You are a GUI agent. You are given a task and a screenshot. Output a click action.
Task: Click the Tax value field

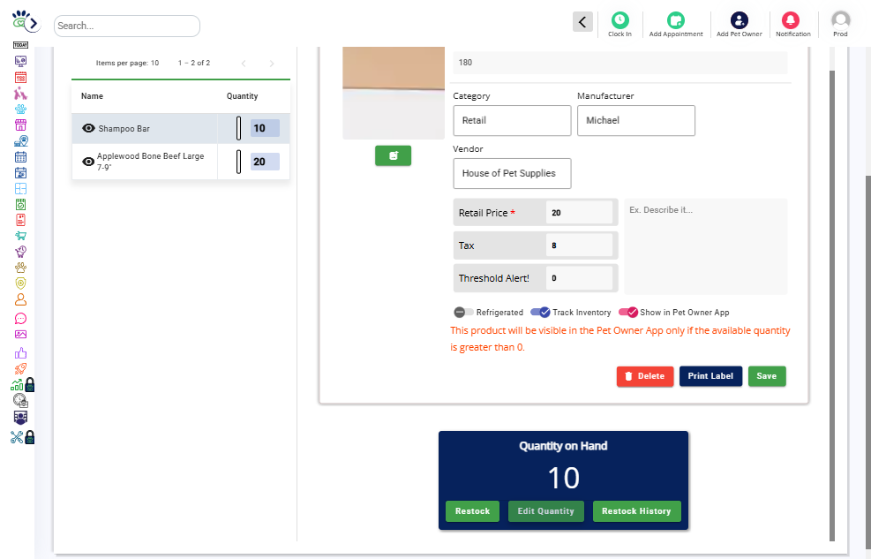point(580,245)
